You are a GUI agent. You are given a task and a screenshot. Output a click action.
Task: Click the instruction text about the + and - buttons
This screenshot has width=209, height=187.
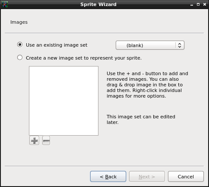point(147,85)
